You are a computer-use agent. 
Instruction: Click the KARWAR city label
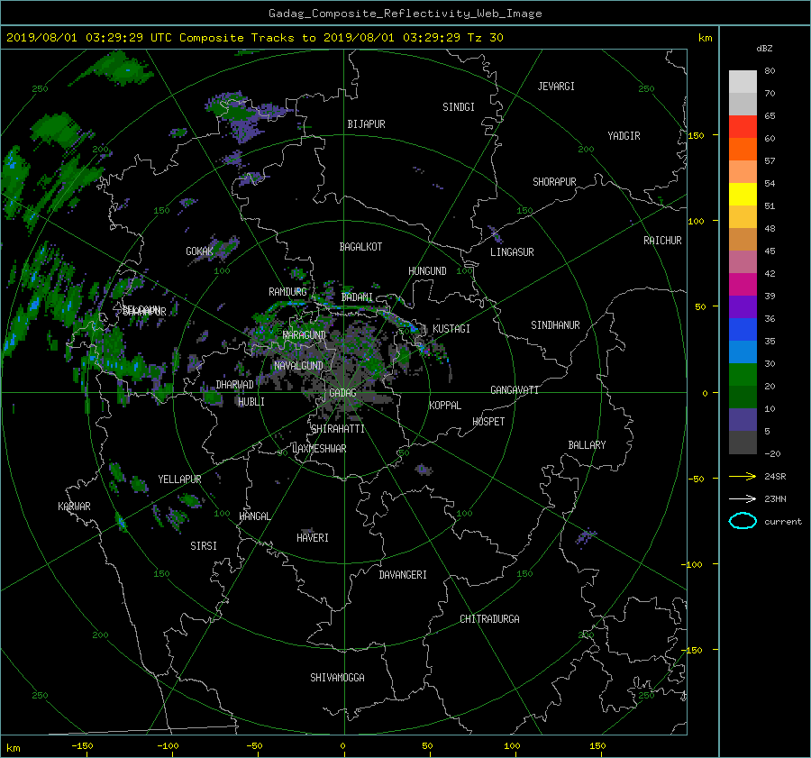(x=74, y=507)
